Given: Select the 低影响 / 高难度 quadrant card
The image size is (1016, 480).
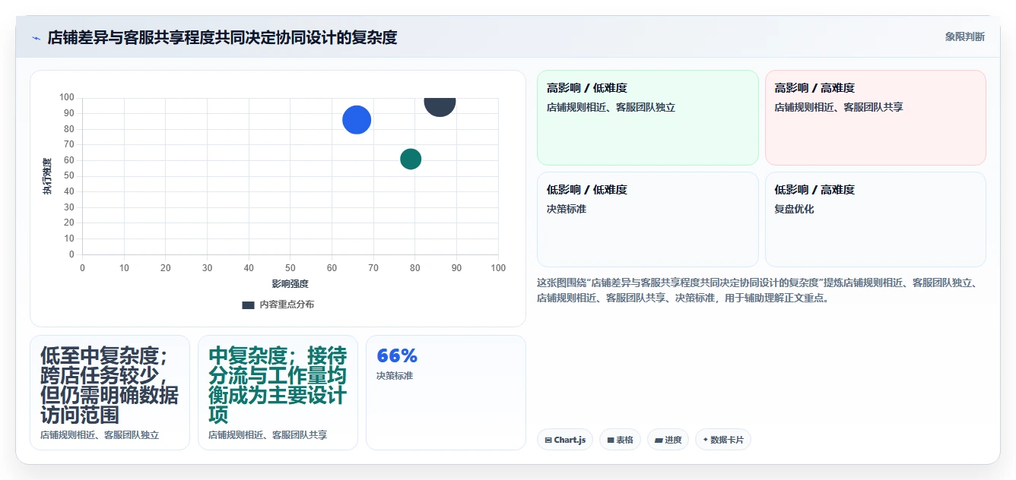Looking at the screenshot, I should point(875,219).
